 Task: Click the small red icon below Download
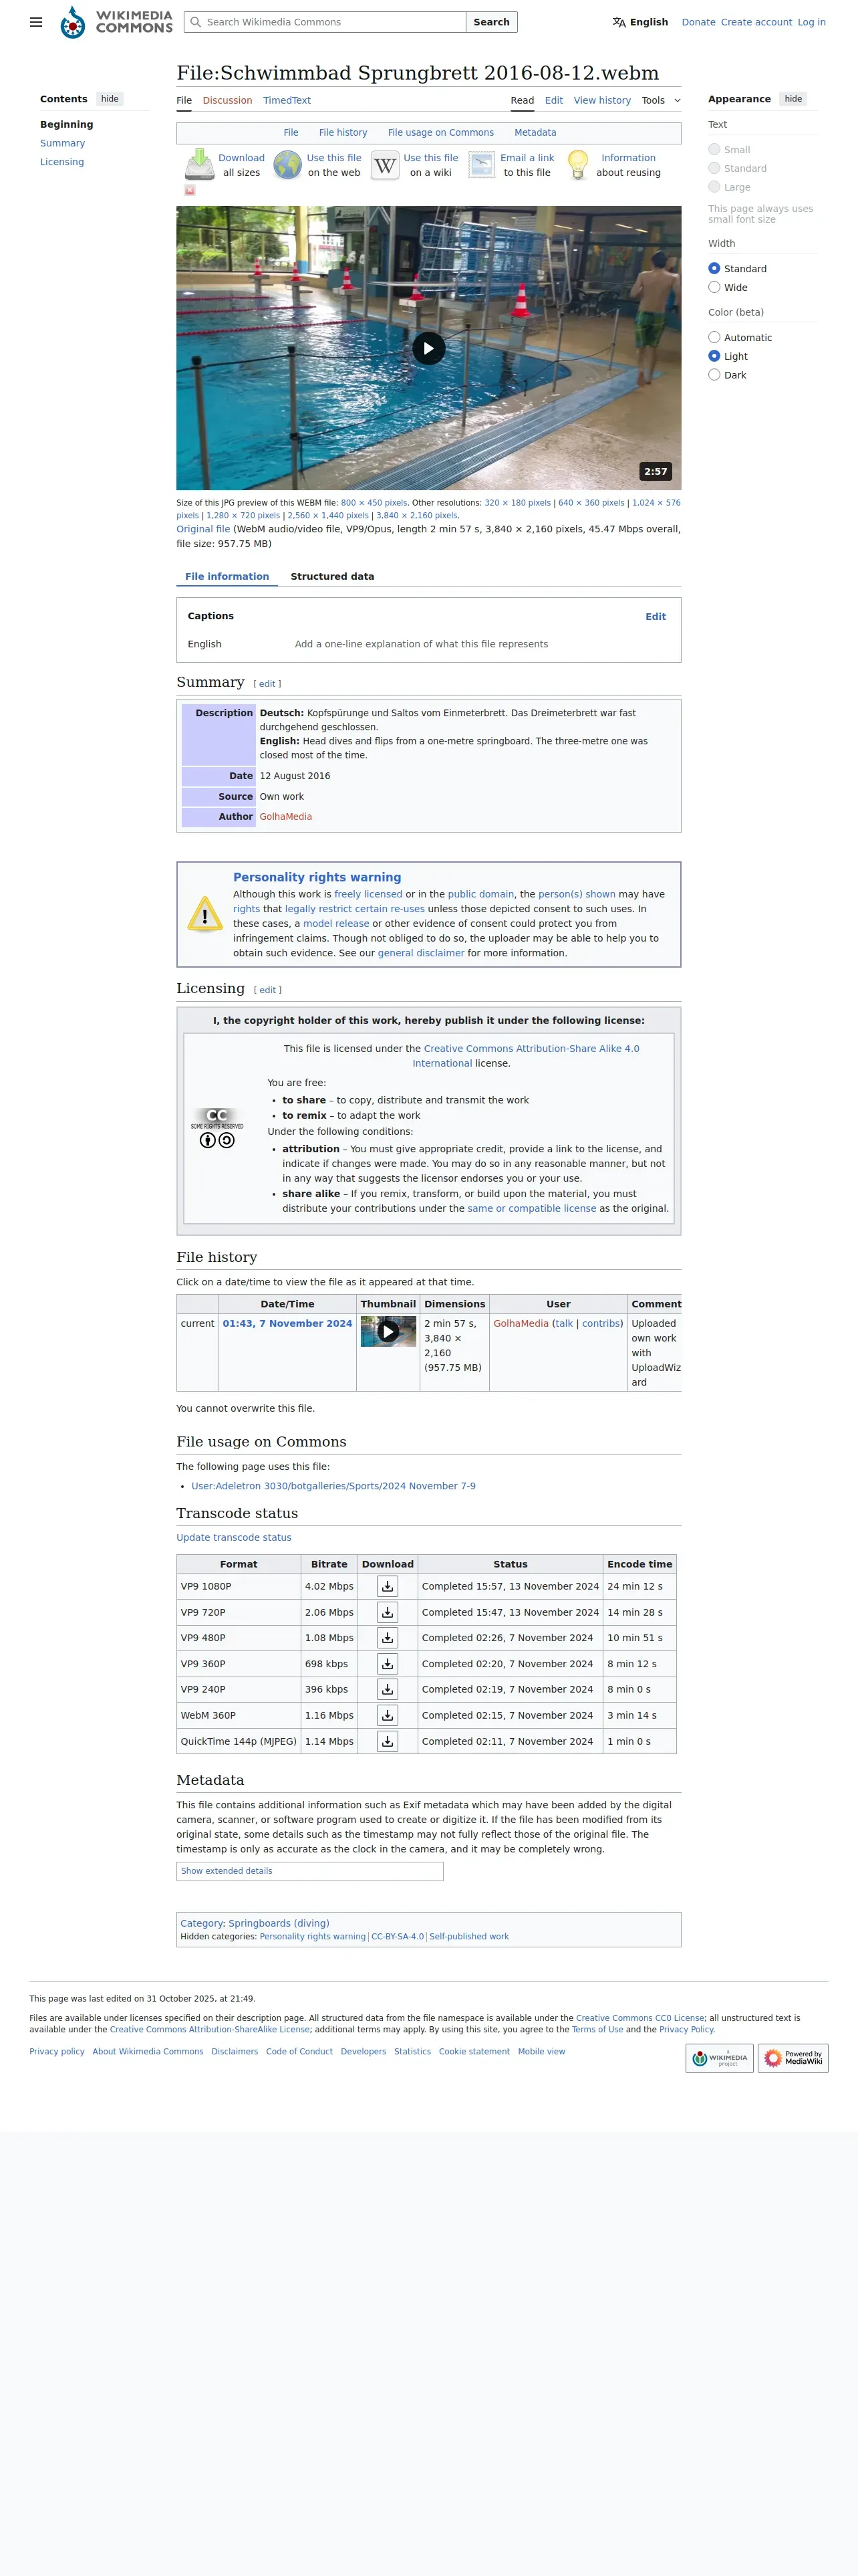(190, 190)
